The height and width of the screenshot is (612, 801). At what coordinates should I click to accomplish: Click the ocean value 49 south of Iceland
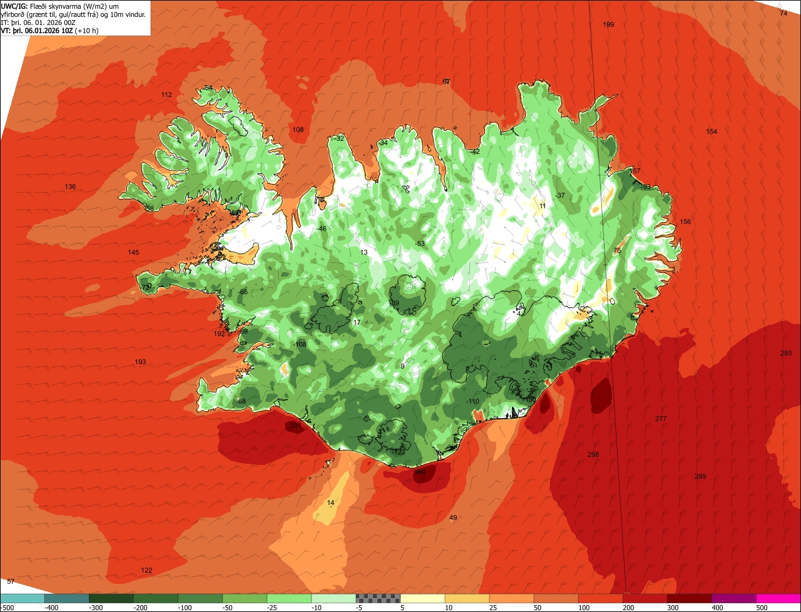453,518
